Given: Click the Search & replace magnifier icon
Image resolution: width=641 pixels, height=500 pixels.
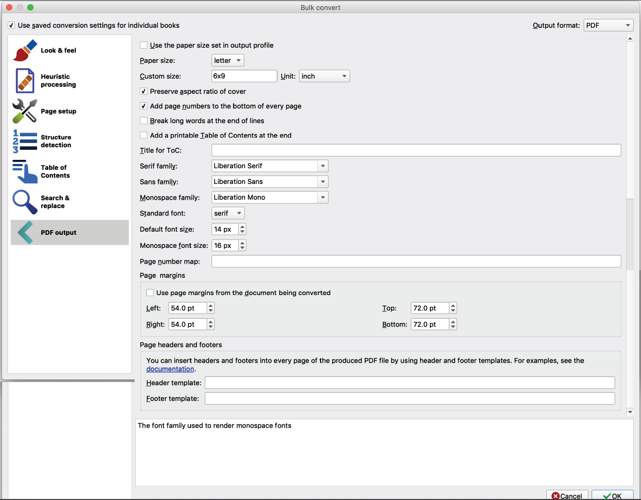Looking at the screenshot, I should pyautogui.click(x=24, y=202).
